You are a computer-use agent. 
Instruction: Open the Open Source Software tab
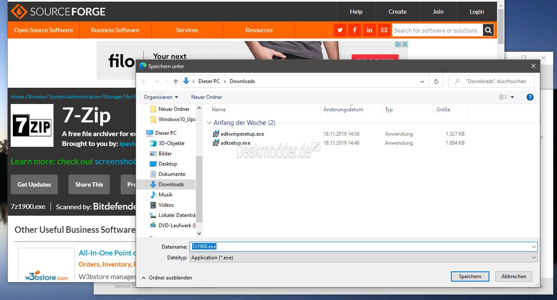[x=44, y=30]
